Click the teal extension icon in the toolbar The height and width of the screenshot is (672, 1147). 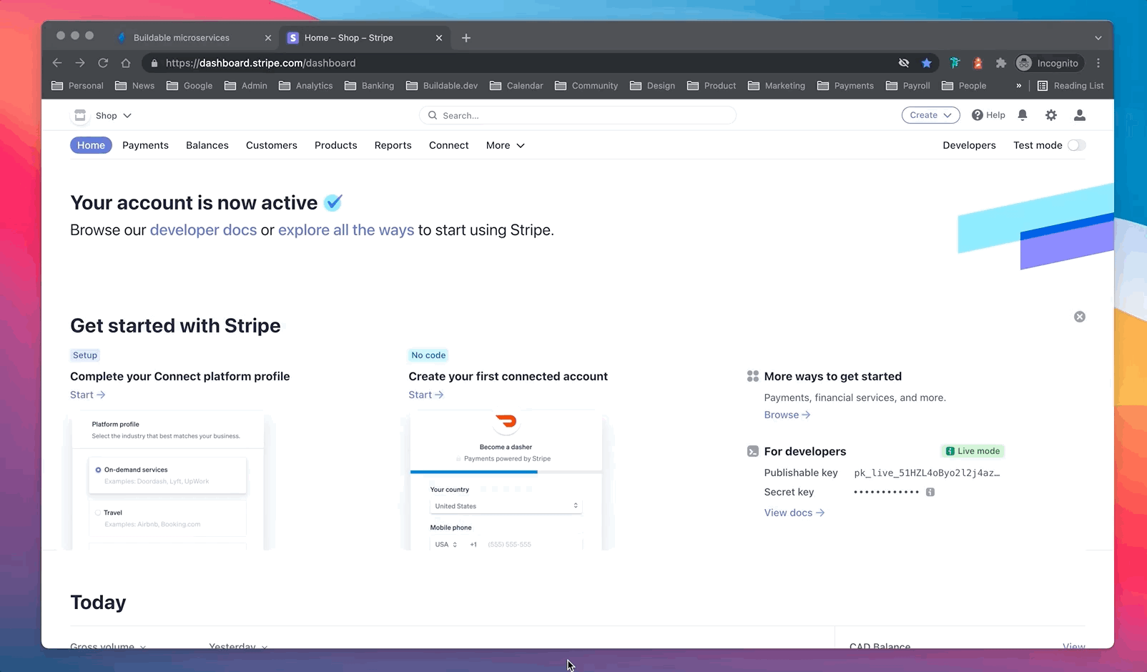tap(955, 63)
